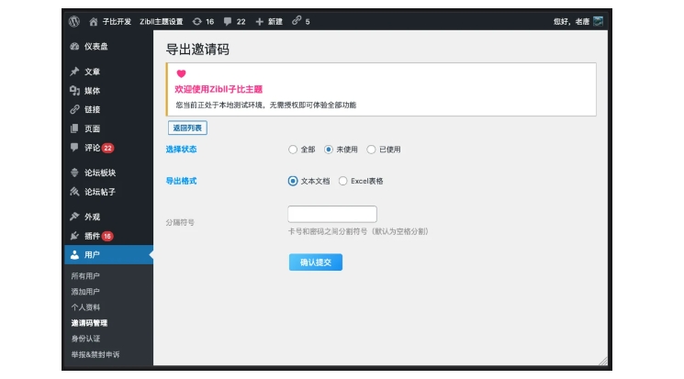Open 评论 in the sidebar
Viewport: 684px width, 379px height.
tap(92, 148)
